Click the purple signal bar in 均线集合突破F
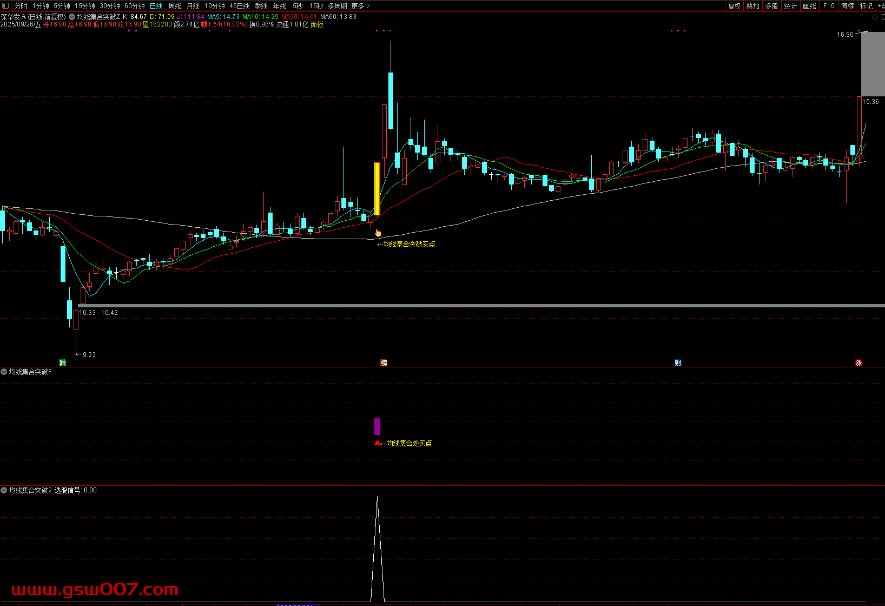This screenshot has height=606, width=885. click(377, 426)
